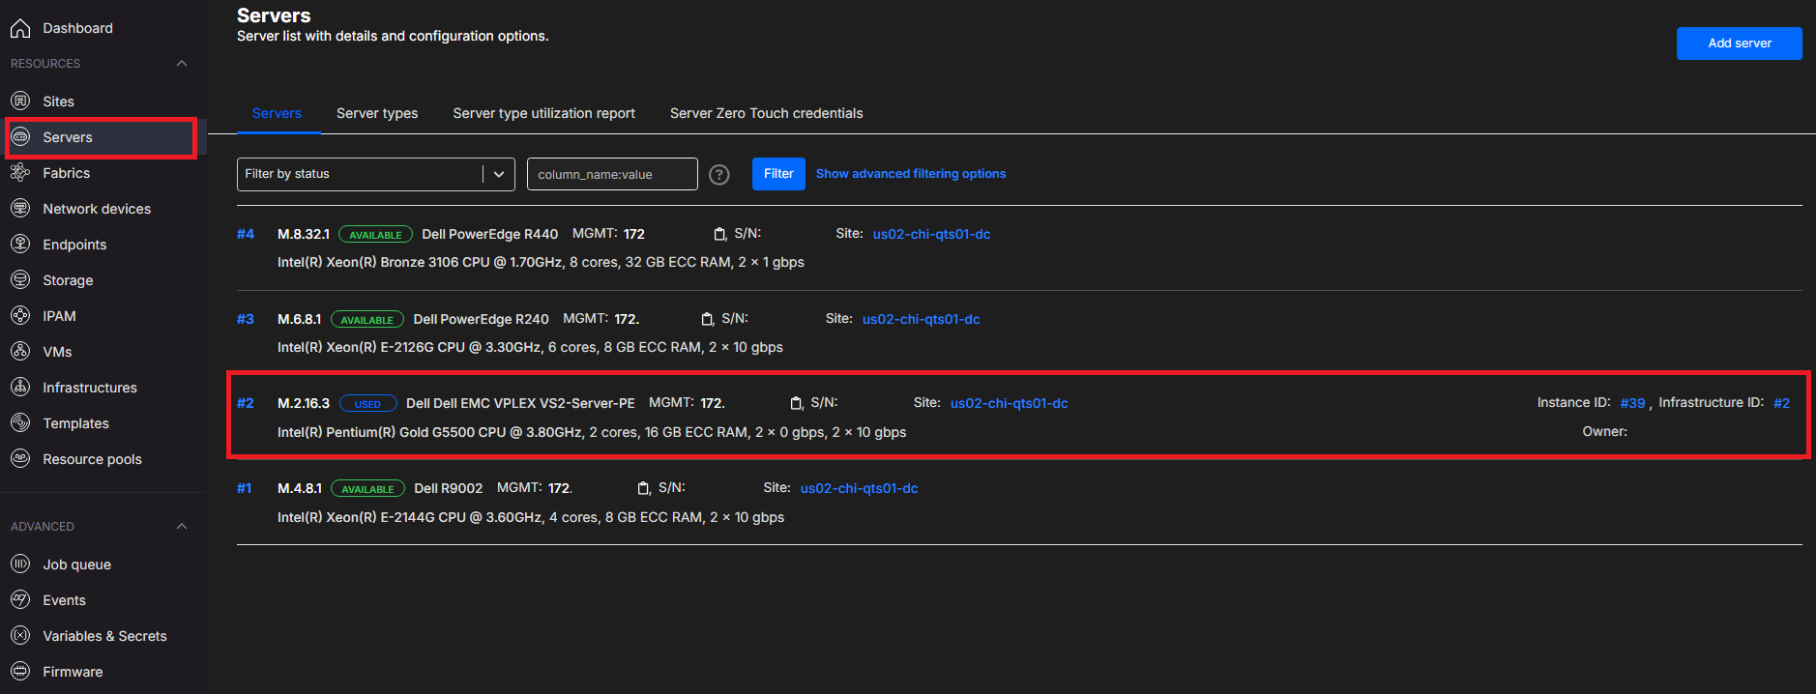Image resolution: width=1816 pixels, height=694 pixels.
Task: Click the Add server button
Action: (x=1739, y=43)
